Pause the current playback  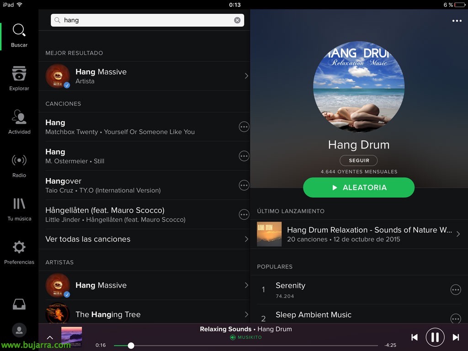point(435,337)
